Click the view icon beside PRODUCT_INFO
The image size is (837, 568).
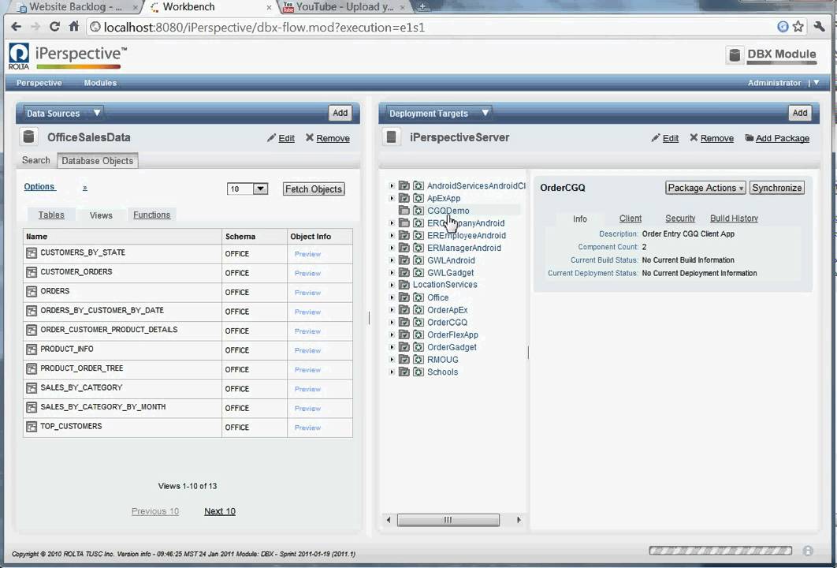tap(32, 349)
